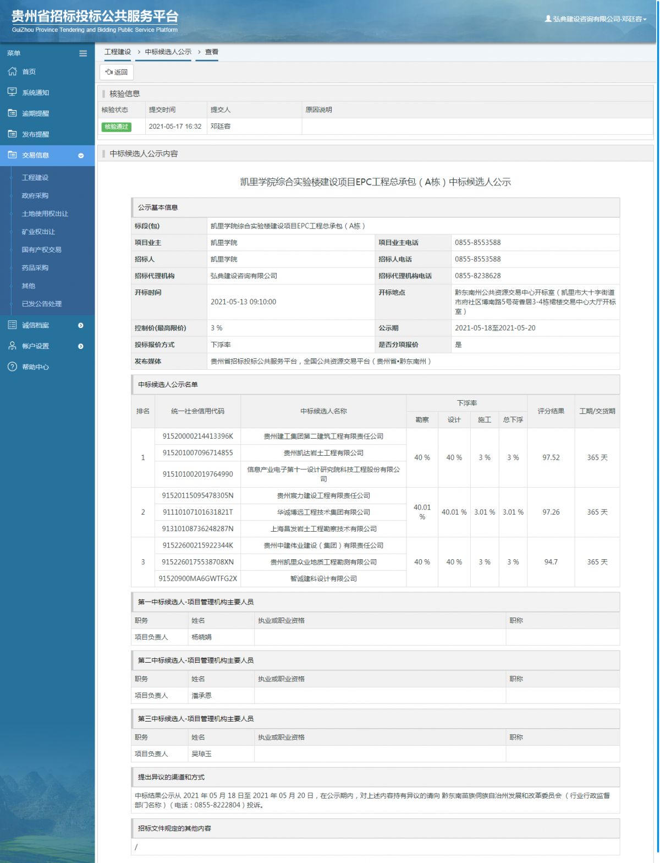The width and height of the screenshot is (660, 863).
Task: Click score result 97.52
Action: pos(551,458)
